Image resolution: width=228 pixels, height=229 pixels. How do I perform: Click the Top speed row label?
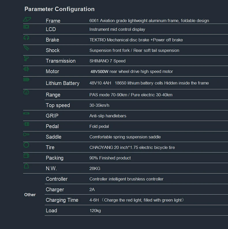coord(58,105)
